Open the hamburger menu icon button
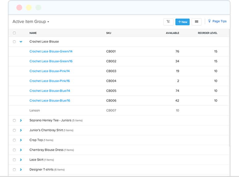Screen dimensions: 239x177 196,22
